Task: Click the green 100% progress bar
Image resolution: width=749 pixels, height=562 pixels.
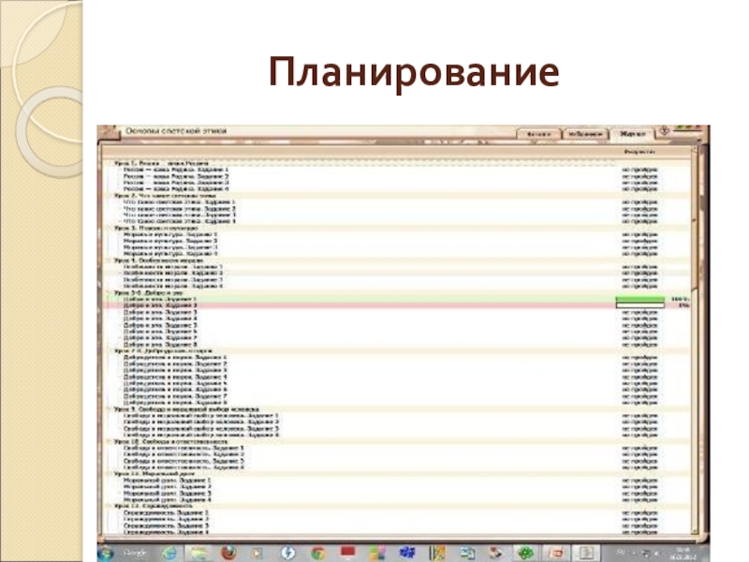Action: (x=640, y=299)
